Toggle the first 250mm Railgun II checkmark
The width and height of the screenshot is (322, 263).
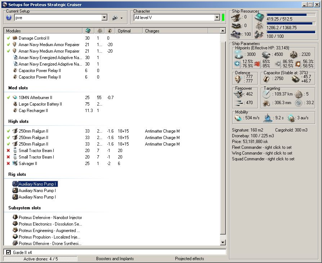8,131
